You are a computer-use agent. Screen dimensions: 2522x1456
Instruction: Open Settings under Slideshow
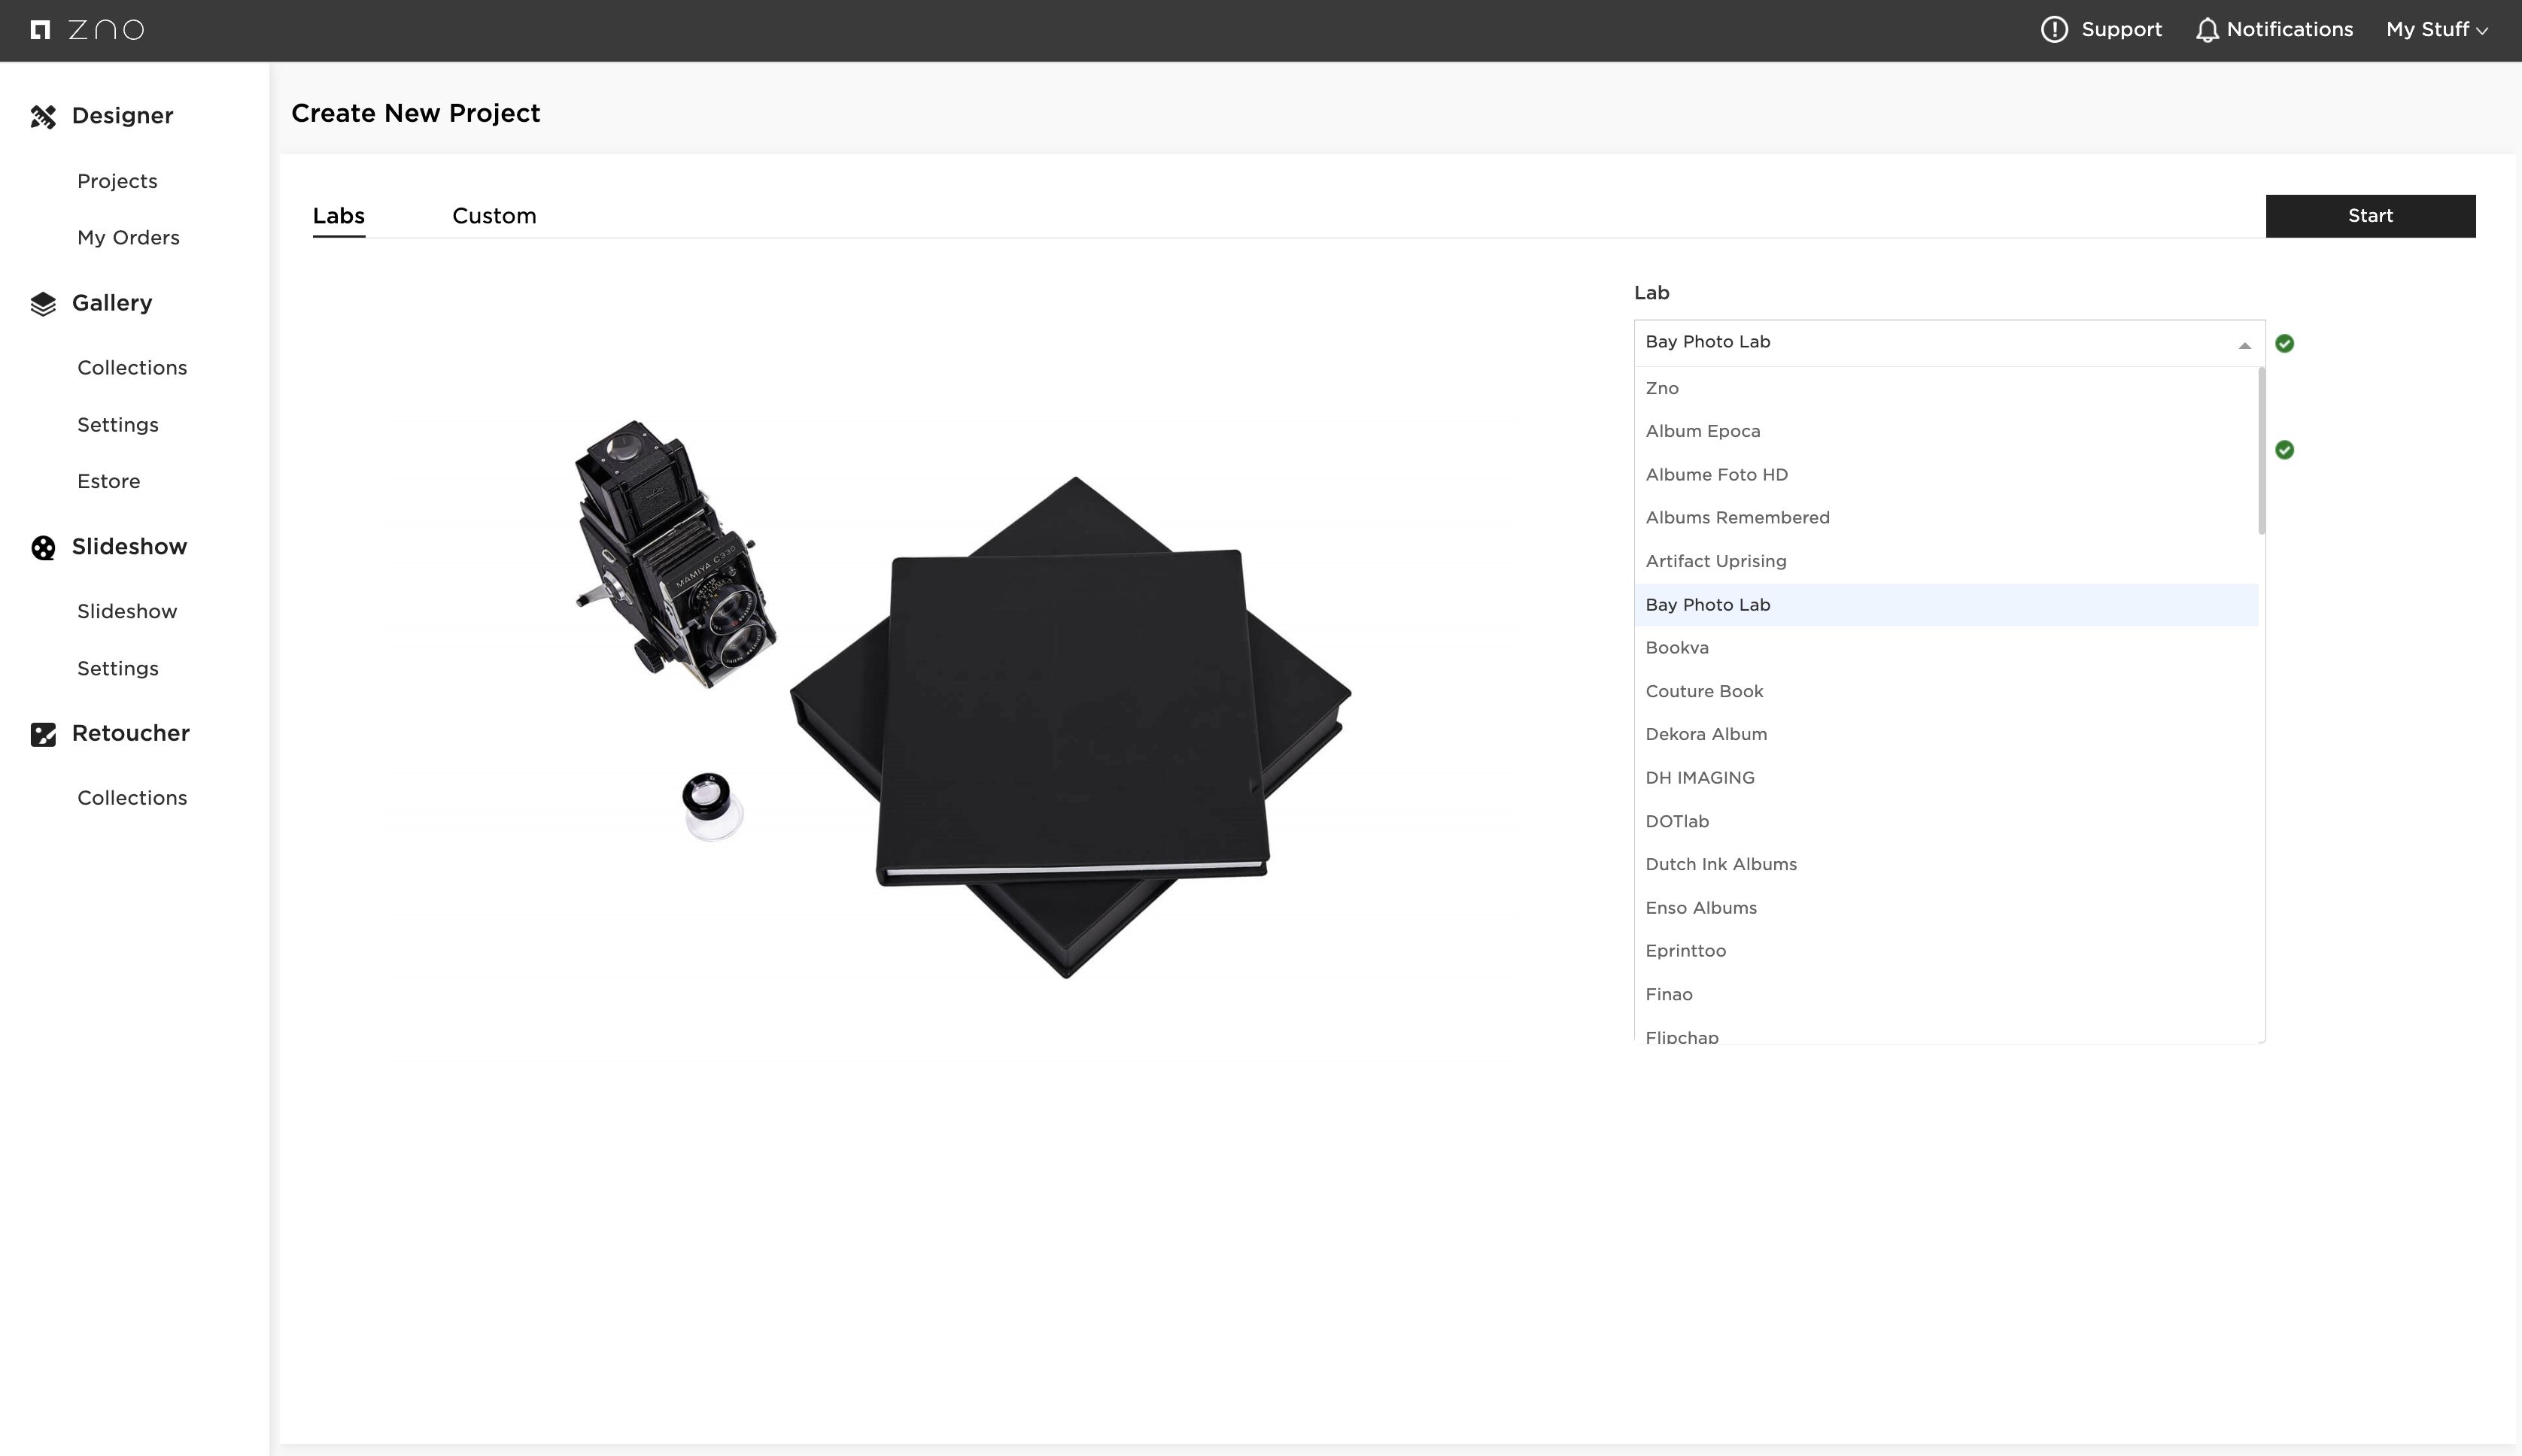118,668
